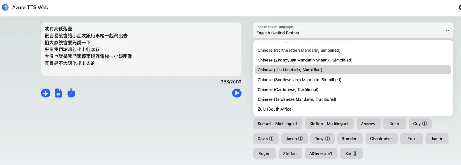Pick Chinese (Southwestern Mandarin, Simplified) option
The width and height of the screenshot is (461, 165).
(299, 79)
